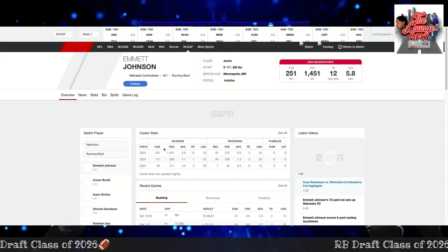Open the Nebraska team dropdown
This screenshot has width=448, height=252.
point(105,145)
